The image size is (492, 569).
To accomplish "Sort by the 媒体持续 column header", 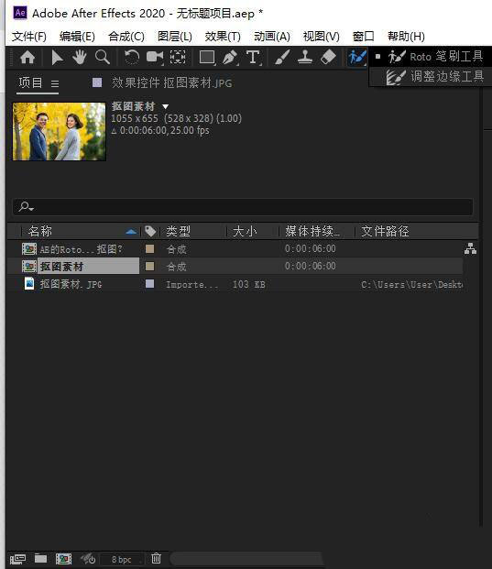I will coord(312,231).
